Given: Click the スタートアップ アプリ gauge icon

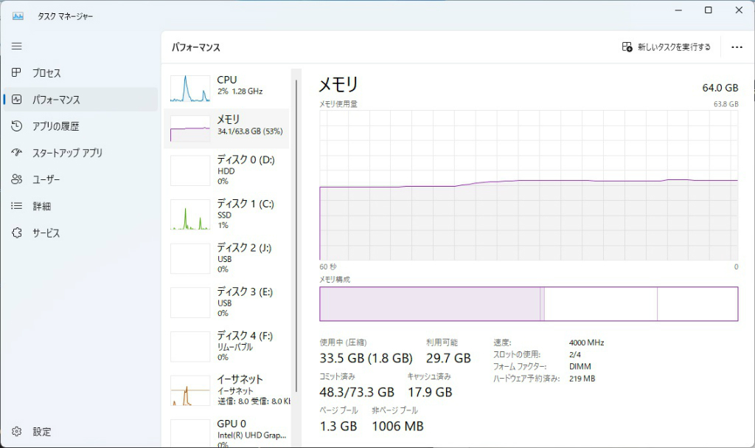Looking at the screenshot, I should (x=16, y=152).
